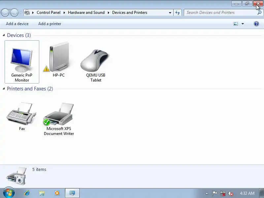Click the Show desktop button
264x198 pixels.
point(262,193)
